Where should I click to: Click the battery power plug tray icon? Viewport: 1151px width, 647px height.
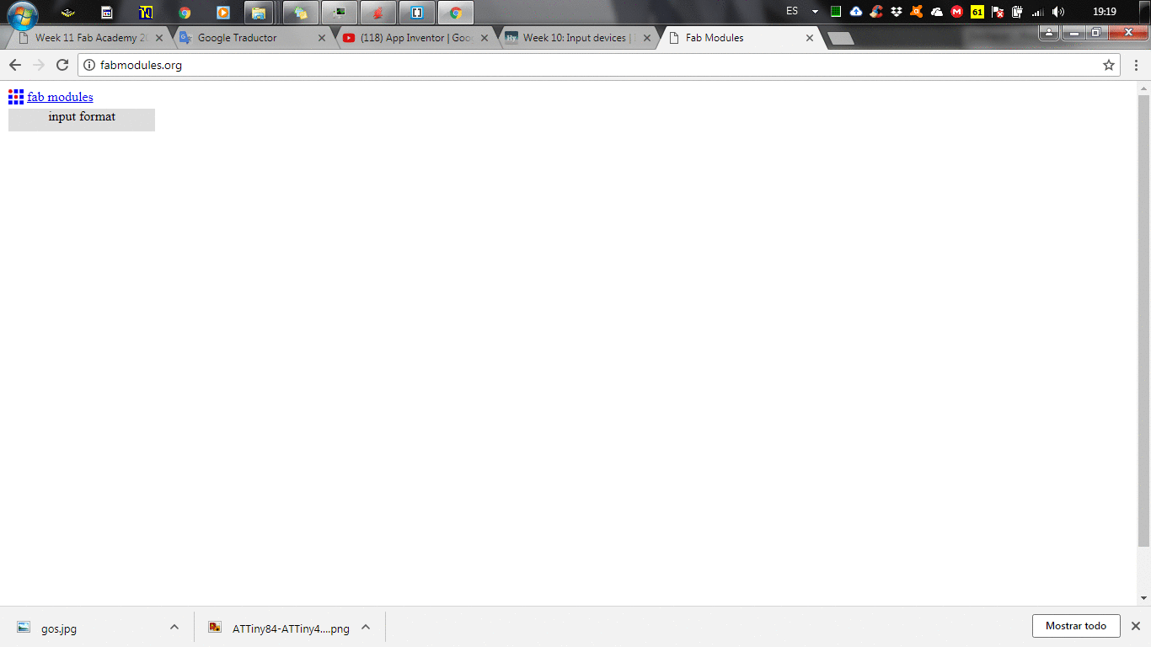1018,12
